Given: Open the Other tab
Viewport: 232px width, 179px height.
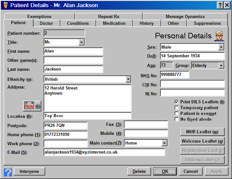Looking at the screenshot, I should (173, 23).
